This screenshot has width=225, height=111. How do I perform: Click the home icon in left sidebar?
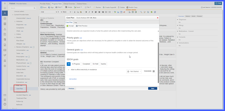click(x=5, y=8)
